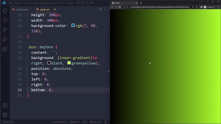This screenshot has height=124, width=221.
Task: Open editor More Actions ellipsis menu
Action: click(105, 9)
